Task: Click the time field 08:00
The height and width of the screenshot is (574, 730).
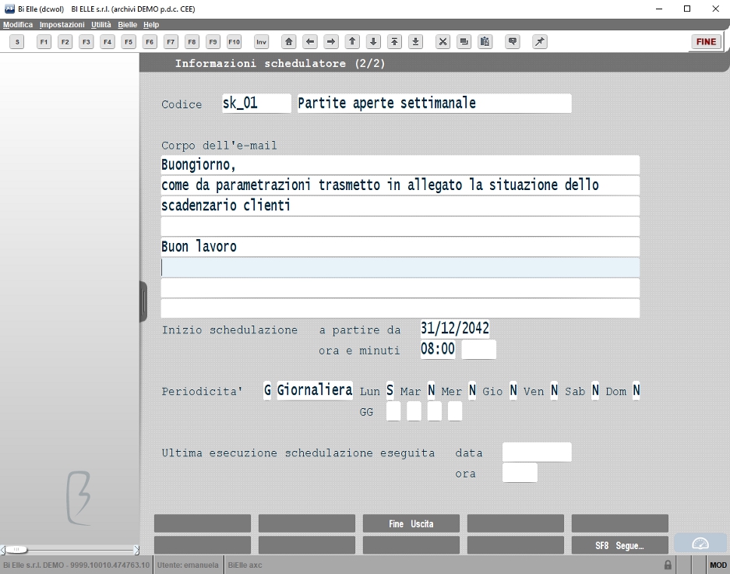Action: [438, 349]
